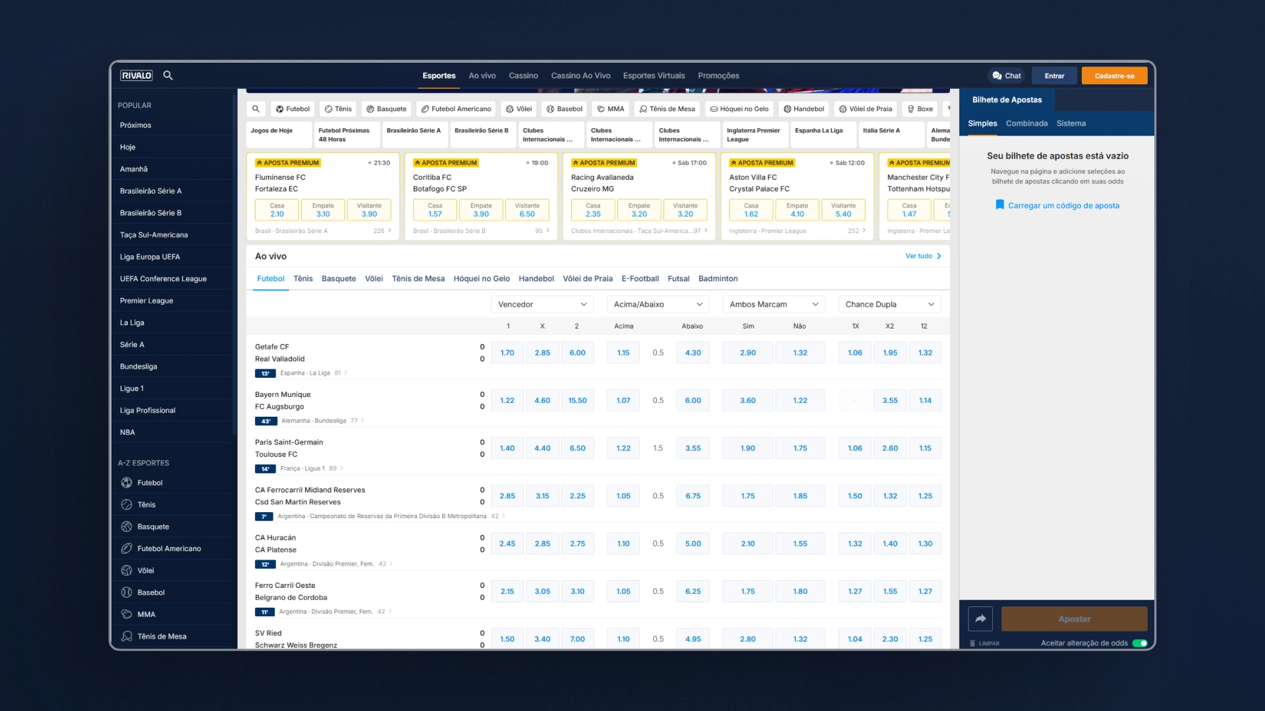Click the Basebol sport icon in sidebar

pyautogui.click(x=125, y=592)
